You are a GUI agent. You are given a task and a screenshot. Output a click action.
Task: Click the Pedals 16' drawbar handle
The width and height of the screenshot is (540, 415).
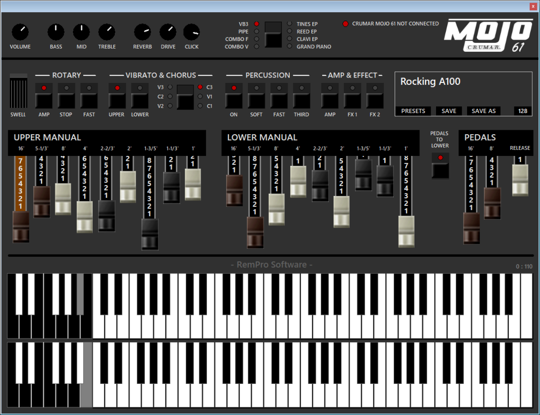pos(472,228)
